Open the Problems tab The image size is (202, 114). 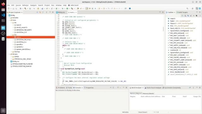pyautogui.click(x=61, y=88)
